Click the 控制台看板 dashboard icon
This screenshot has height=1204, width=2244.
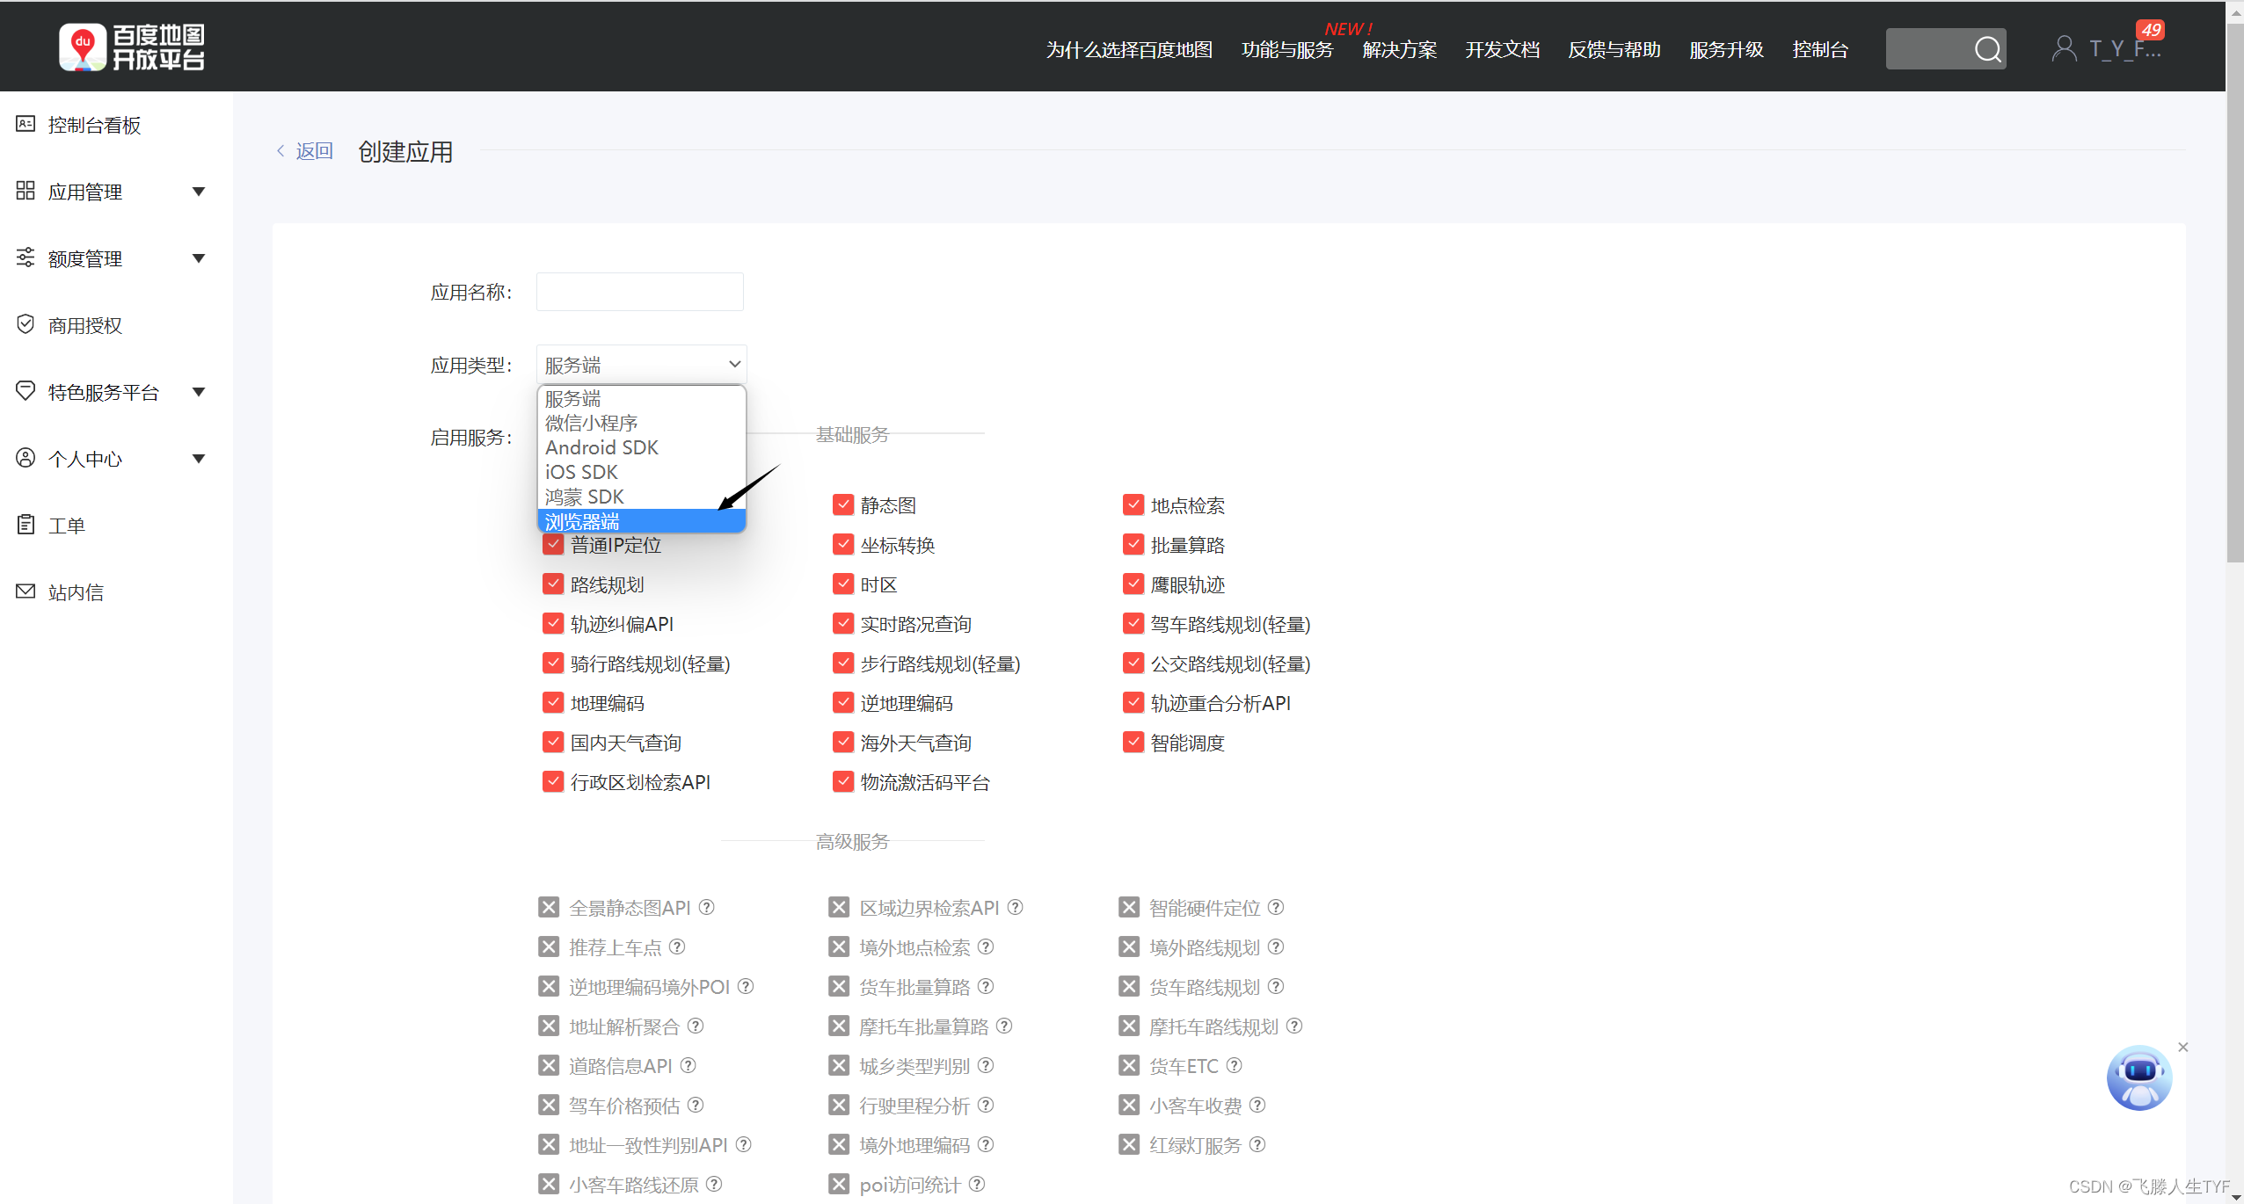coord(25,124)
